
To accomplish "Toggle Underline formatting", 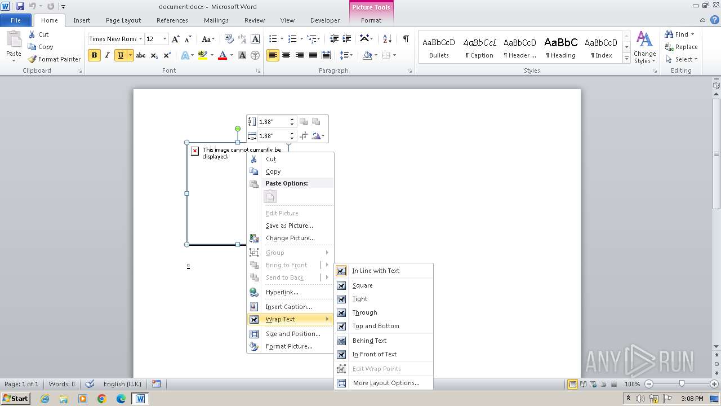I will [x=120, y=55].
